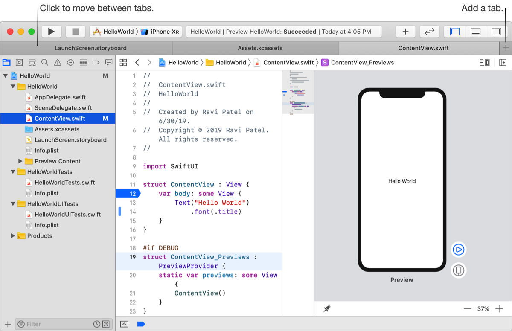Expand the Products group
512x331 pixels.
tap(13, 236)
